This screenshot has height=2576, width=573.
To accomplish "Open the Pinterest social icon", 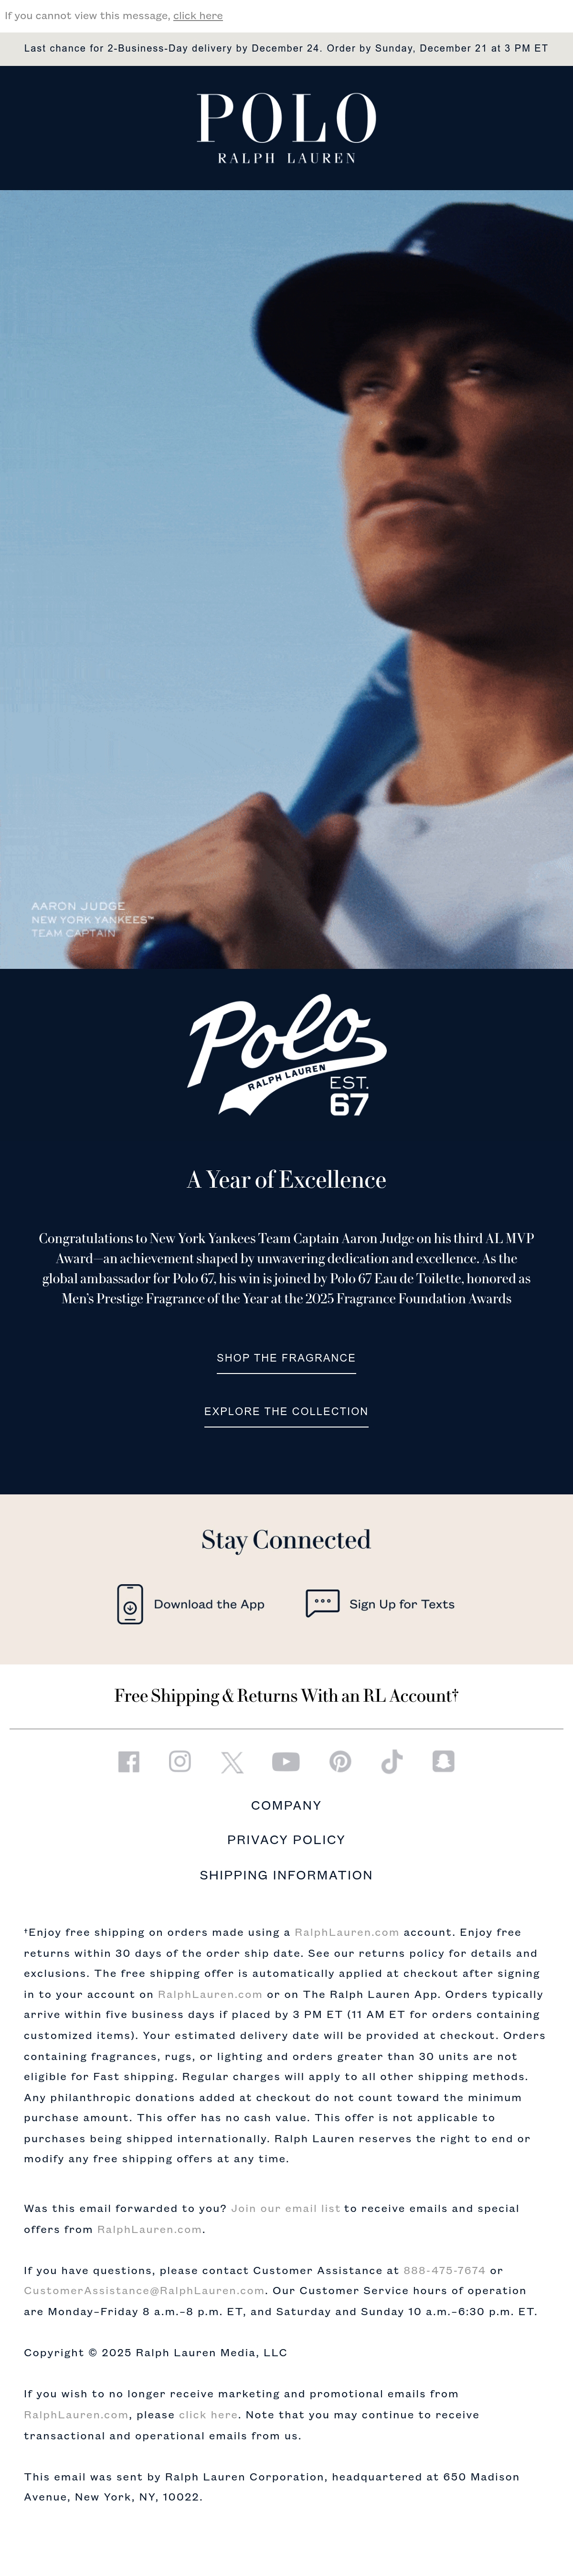I will point(340,1761).
